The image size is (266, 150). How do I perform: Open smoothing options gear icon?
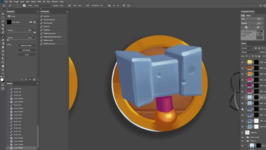click(109, 5)
